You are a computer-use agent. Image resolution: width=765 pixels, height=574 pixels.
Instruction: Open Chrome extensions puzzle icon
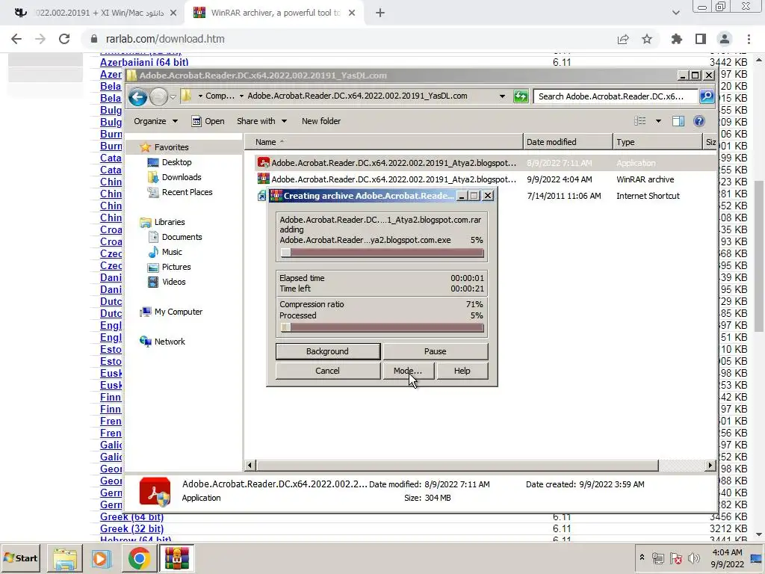(677, 39)
